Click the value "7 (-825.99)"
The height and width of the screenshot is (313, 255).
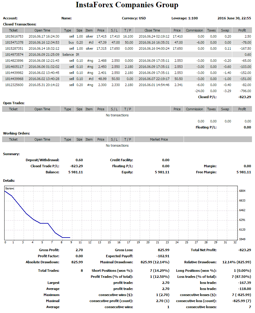pyautogui.click(x=241, y=295)
